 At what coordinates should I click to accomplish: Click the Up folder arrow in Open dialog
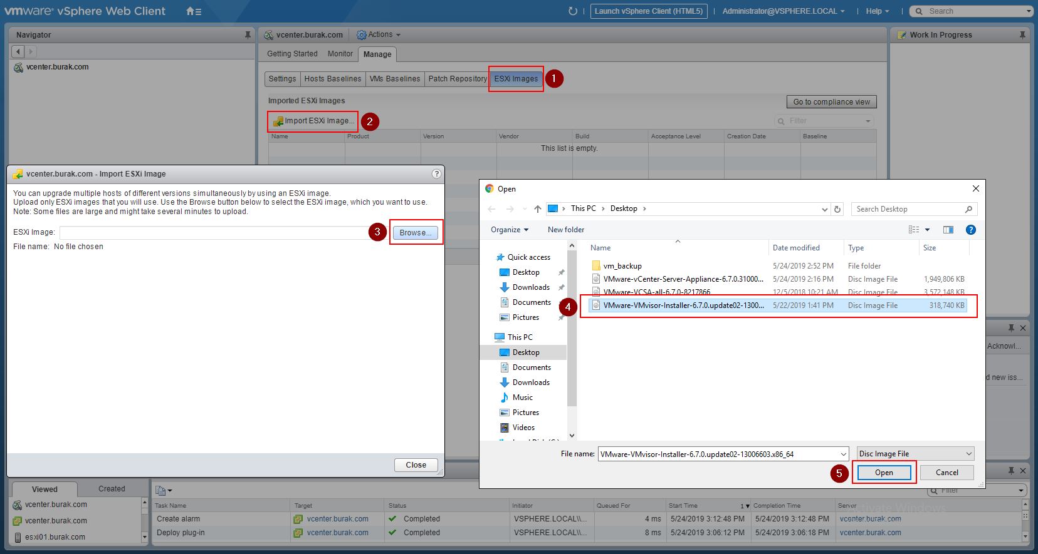[537, 209]
